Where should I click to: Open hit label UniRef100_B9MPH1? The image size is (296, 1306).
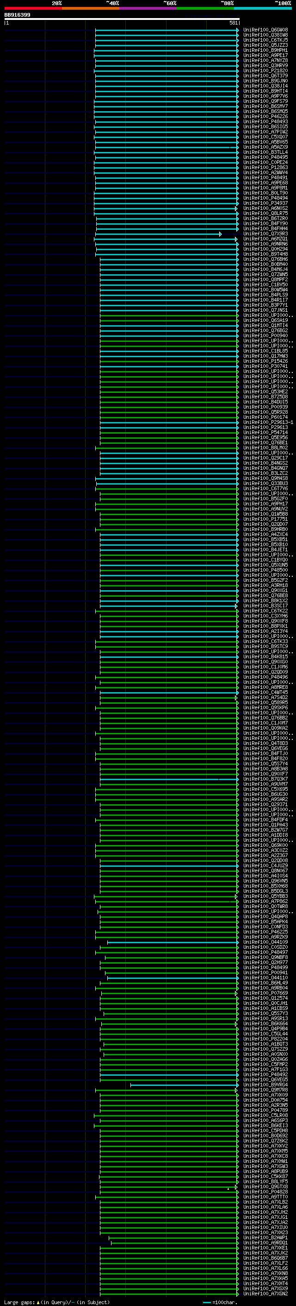coord(265,50)
